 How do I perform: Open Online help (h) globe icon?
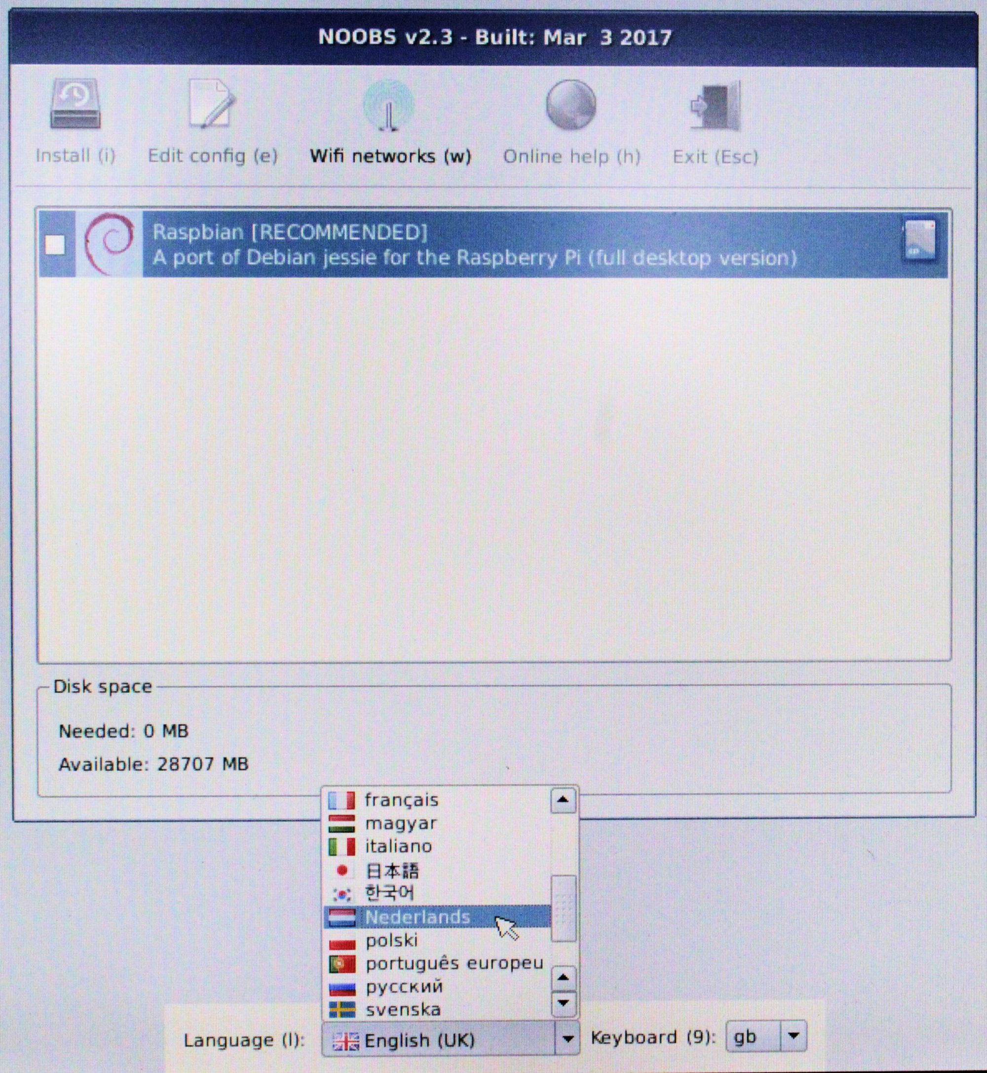pyautogui.click(x=571, y=105)
